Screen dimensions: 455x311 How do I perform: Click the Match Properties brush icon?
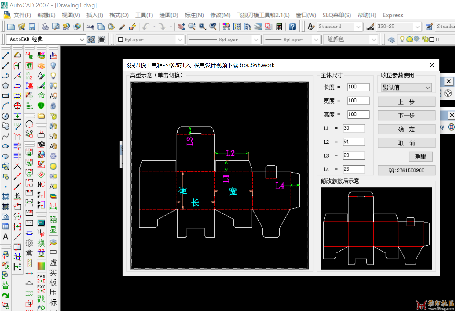coord(122,27)
